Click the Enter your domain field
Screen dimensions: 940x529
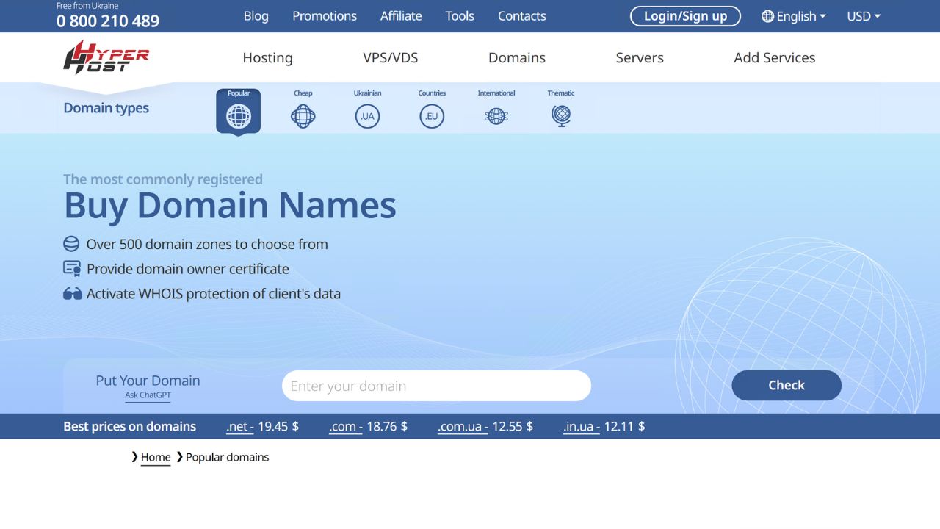click(436, 386)
